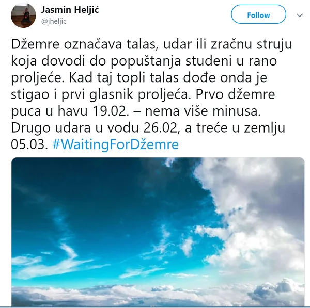Image resolution: width=310 pixels, height=308 pixels.
Task: Tap the blue hashtag after 05.03.
Action: pos(115,144)
